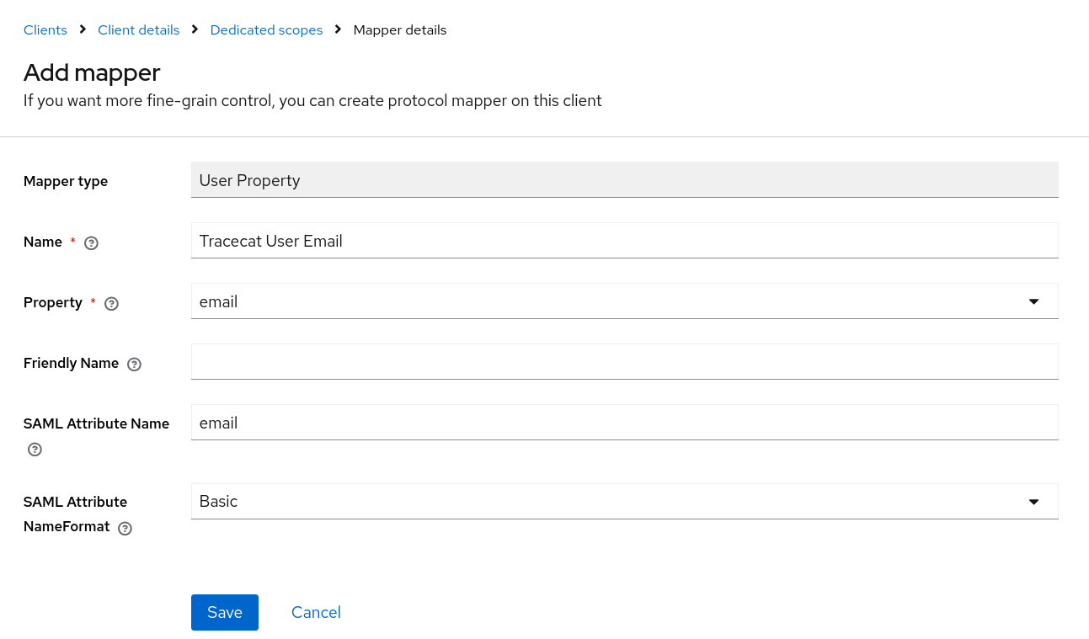Save the mapper
1089x639 pixels.
[x=225, y=612]
